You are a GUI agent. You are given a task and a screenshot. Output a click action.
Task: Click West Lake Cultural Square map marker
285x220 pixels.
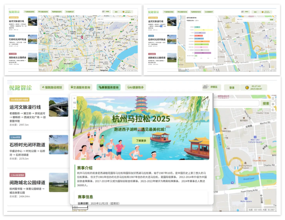(255, 137)
